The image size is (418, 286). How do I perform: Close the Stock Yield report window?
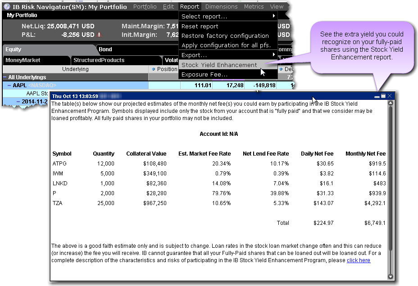[x=390, y=96]
